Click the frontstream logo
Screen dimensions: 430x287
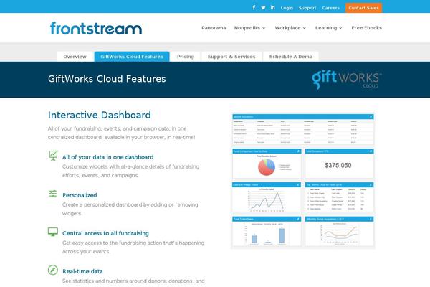click(x=96, y=28)
